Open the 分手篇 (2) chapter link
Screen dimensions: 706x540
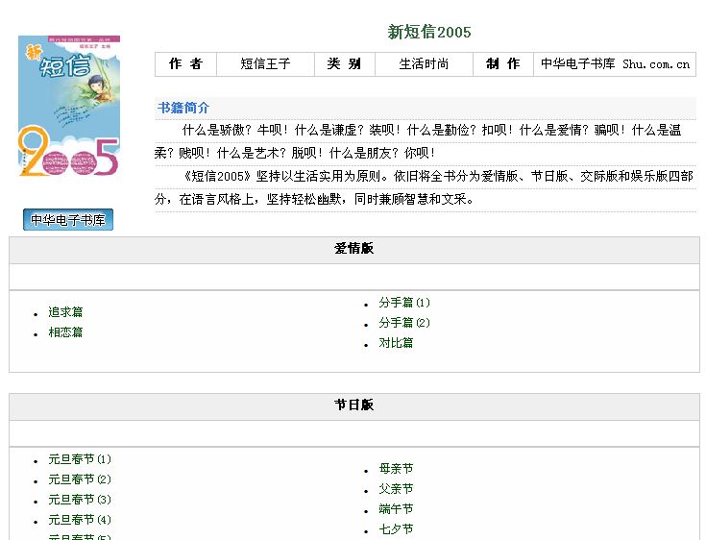pyautogui.click(x=404, y=323)
